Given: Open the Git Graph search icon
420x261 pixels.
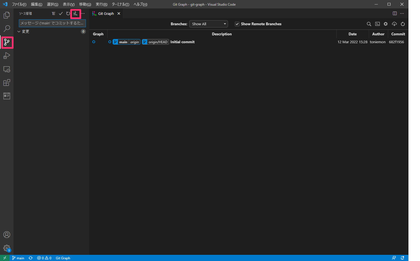Looking at the screenshot, I should (369, 24).
